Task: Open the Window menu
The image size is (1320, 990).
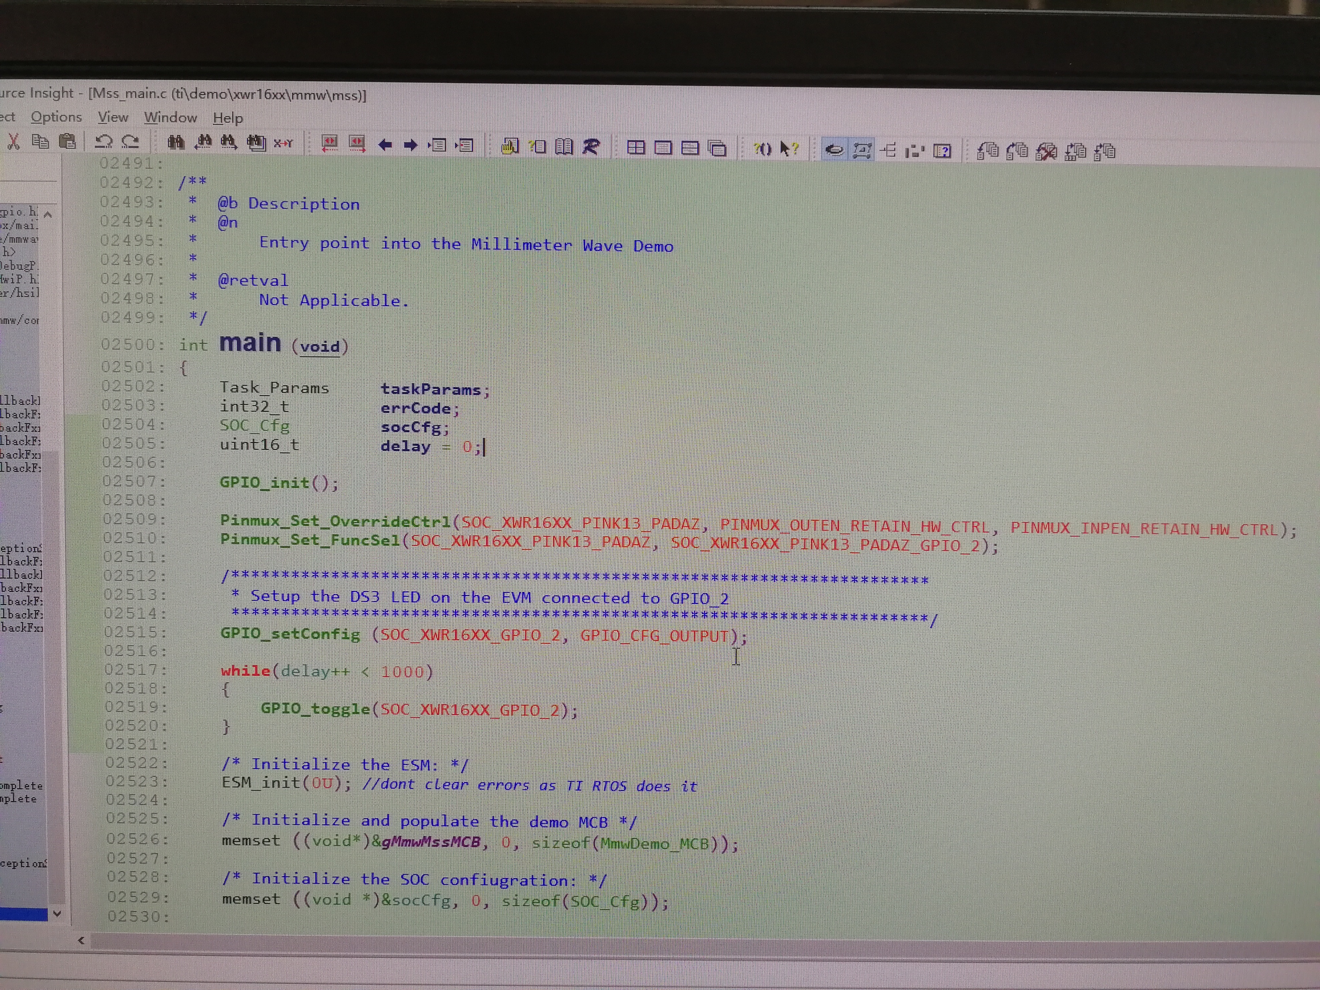Action: [171, 117]
